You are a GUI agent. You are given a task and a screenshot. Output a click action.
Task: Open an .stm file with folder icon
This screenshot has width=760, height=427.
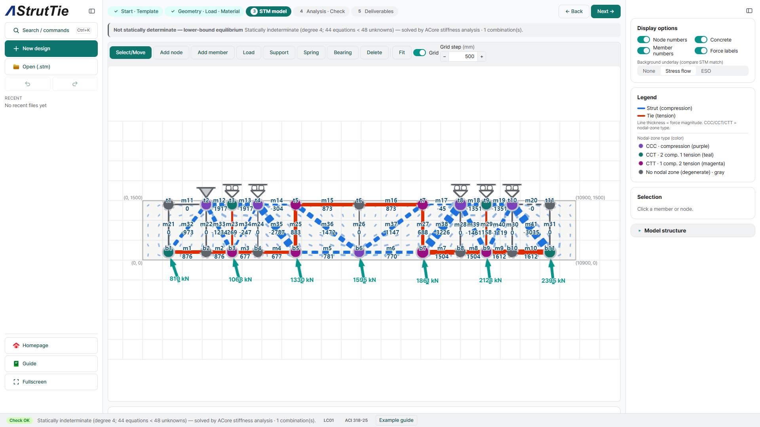pos(16,67)
